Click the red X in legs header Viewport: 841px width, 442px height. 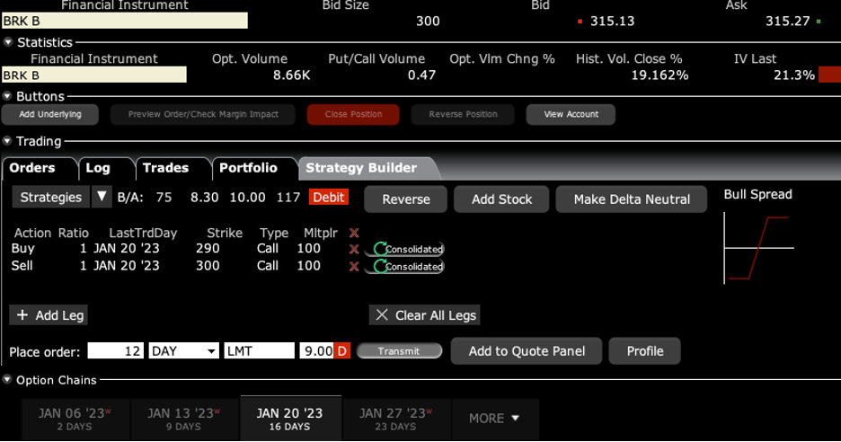(354, 233)
